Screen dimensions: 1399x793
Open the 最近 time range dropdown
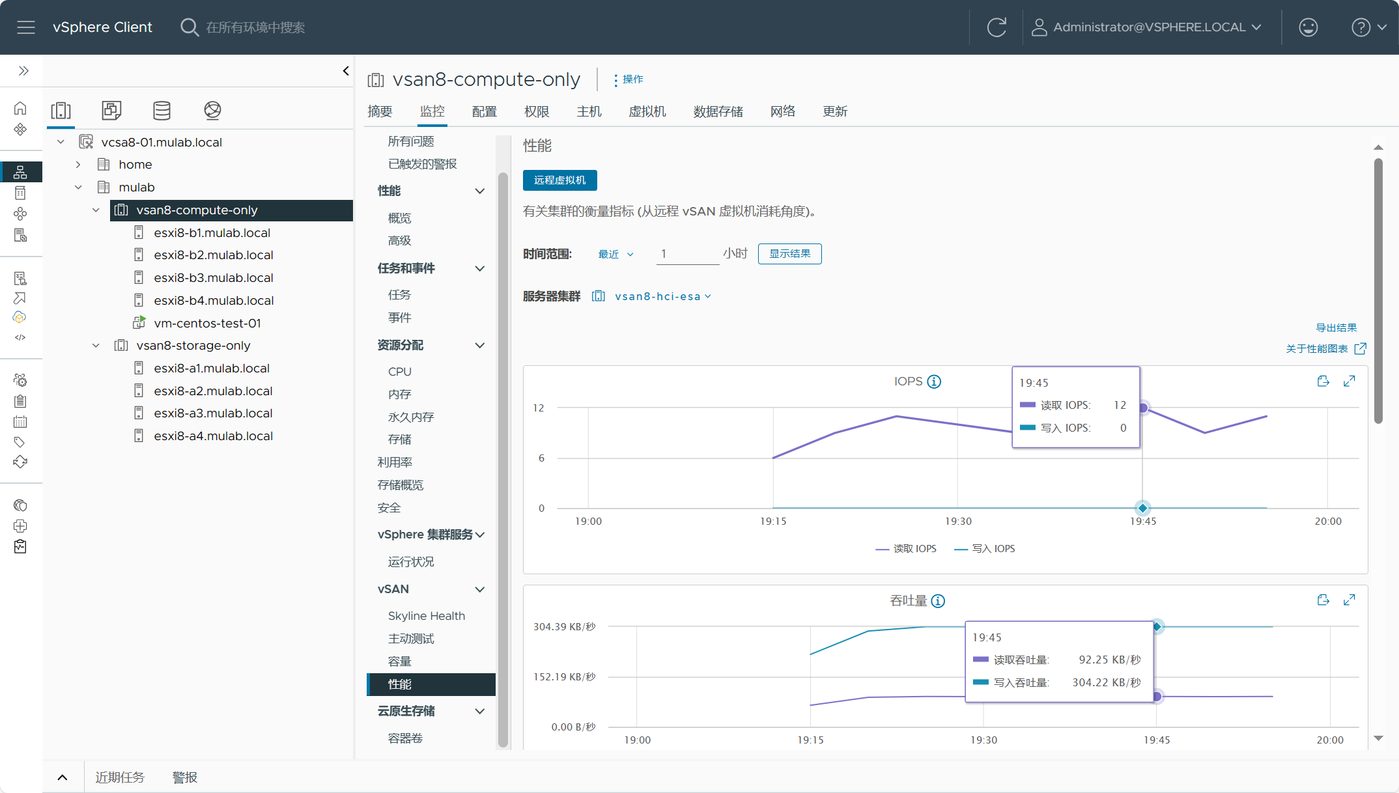point(615,254)
